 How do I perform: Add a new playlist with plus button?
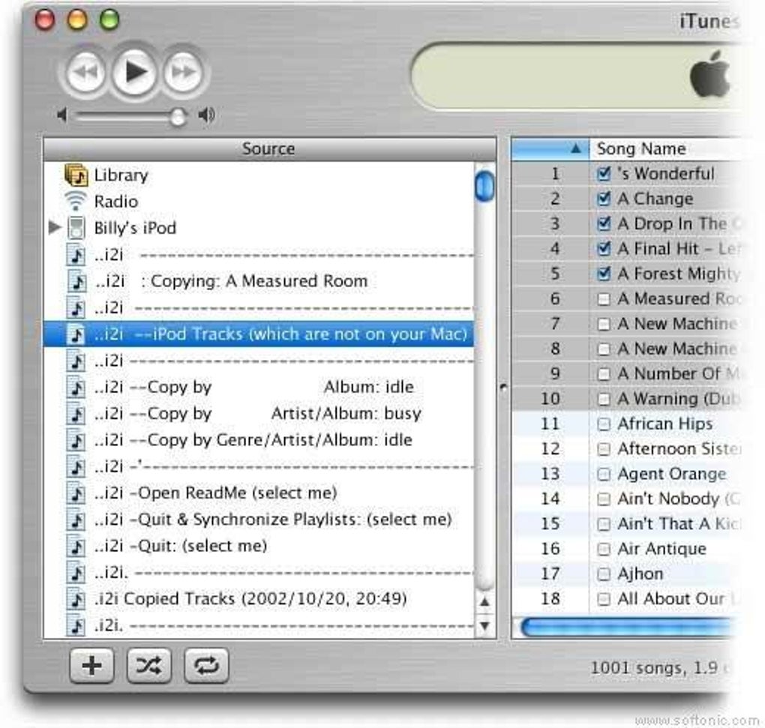tap(91, 665)
